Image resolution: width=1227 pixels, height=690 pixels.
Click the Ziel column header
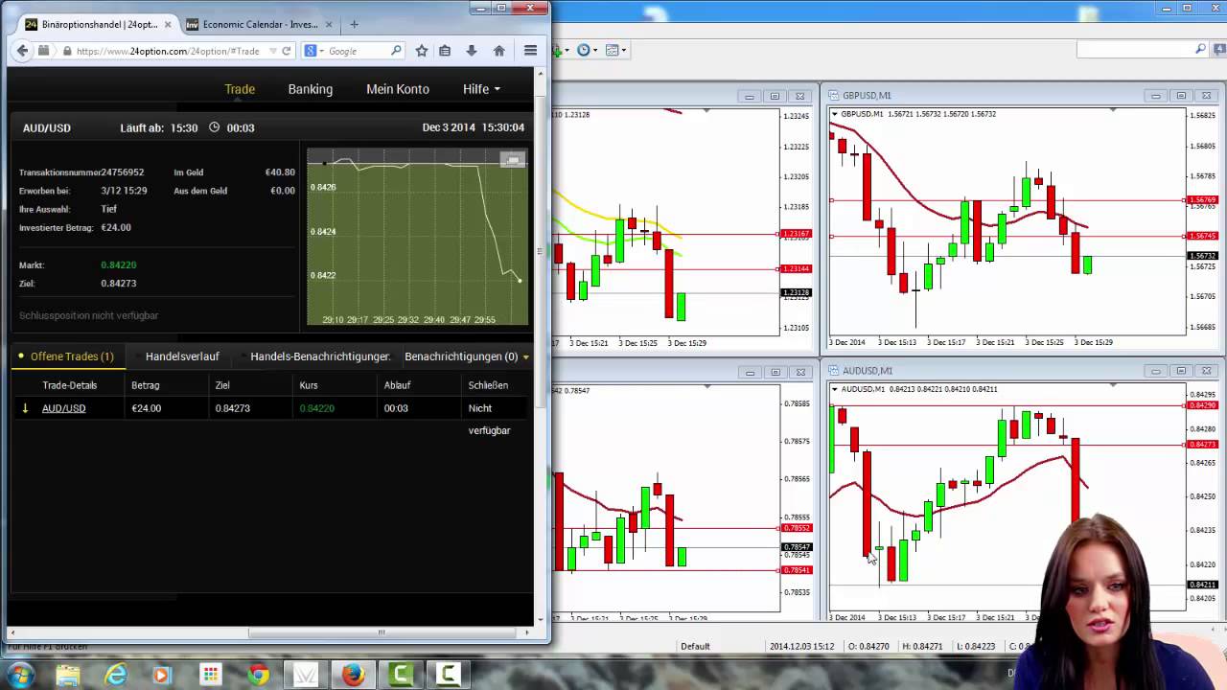point(222,385)
